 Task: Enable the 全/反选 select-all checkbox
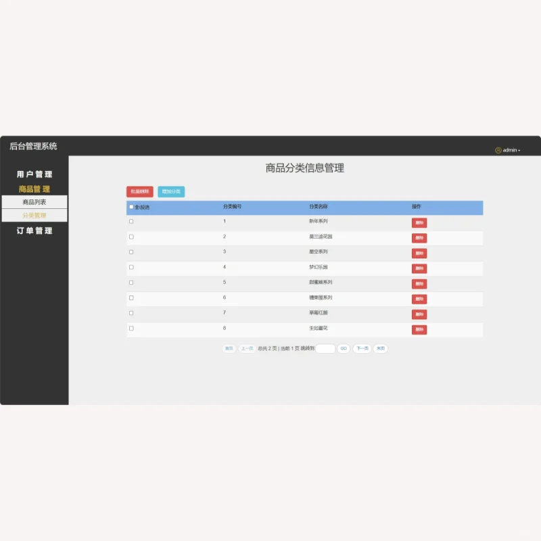pyautogui.click(x=131, y=208)
